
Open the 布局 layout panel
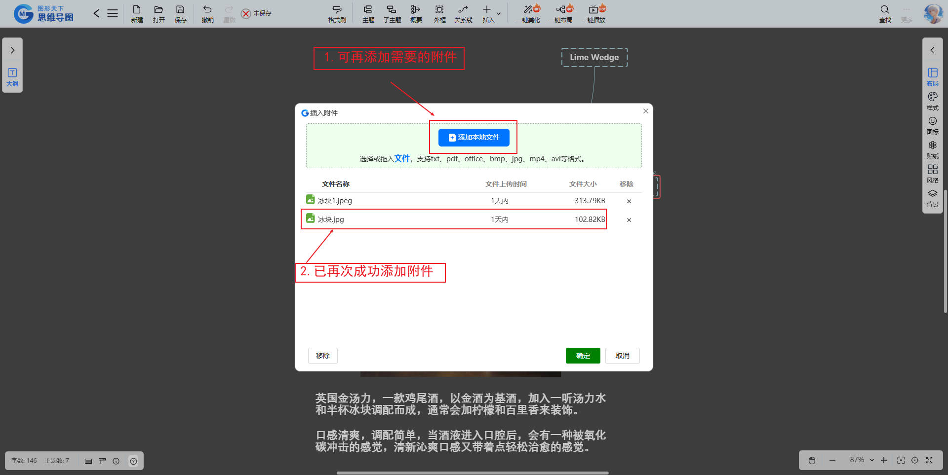pos(932,76)
